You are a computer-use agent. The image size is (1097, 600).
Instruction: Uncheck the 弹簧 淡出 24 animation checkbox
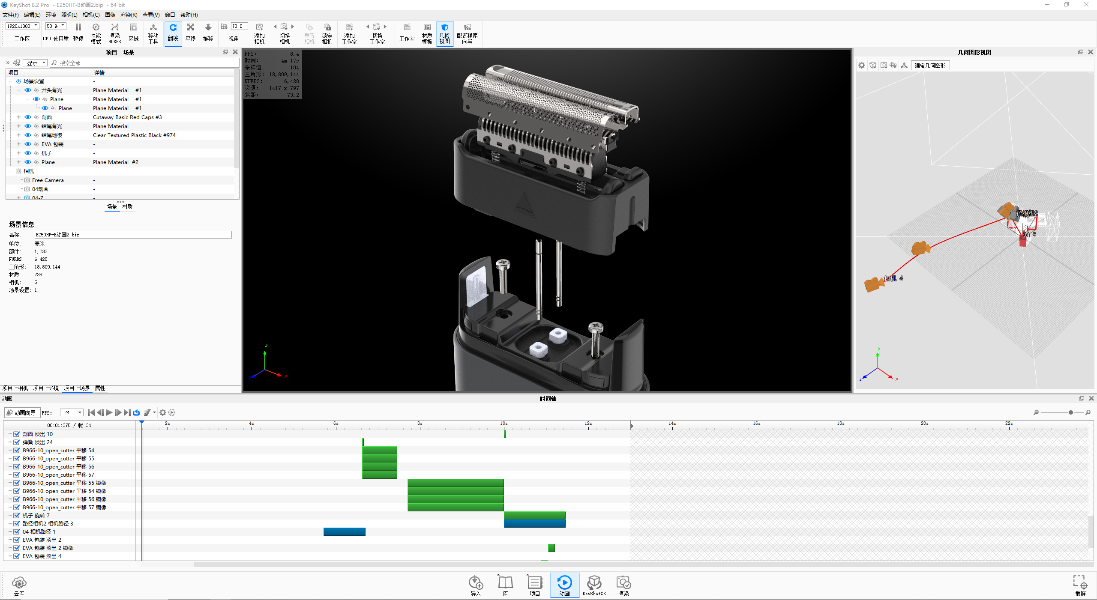click(x=16, y=442)
